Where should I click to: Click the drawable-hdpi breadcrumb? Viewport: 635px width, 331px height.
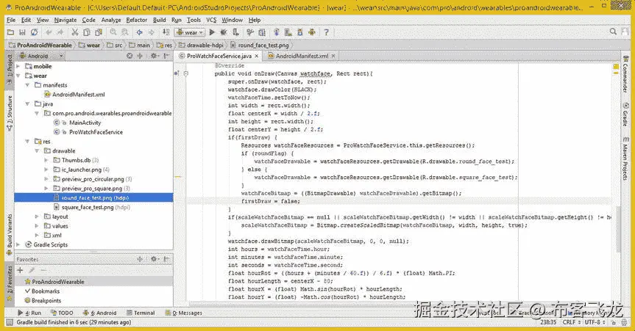click(x=201, y=46)
